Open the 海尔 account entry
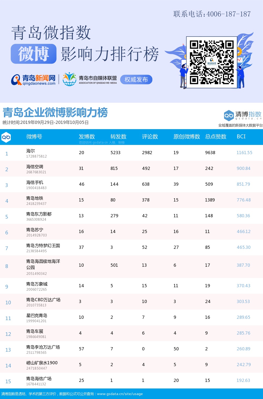 [31, 151]
